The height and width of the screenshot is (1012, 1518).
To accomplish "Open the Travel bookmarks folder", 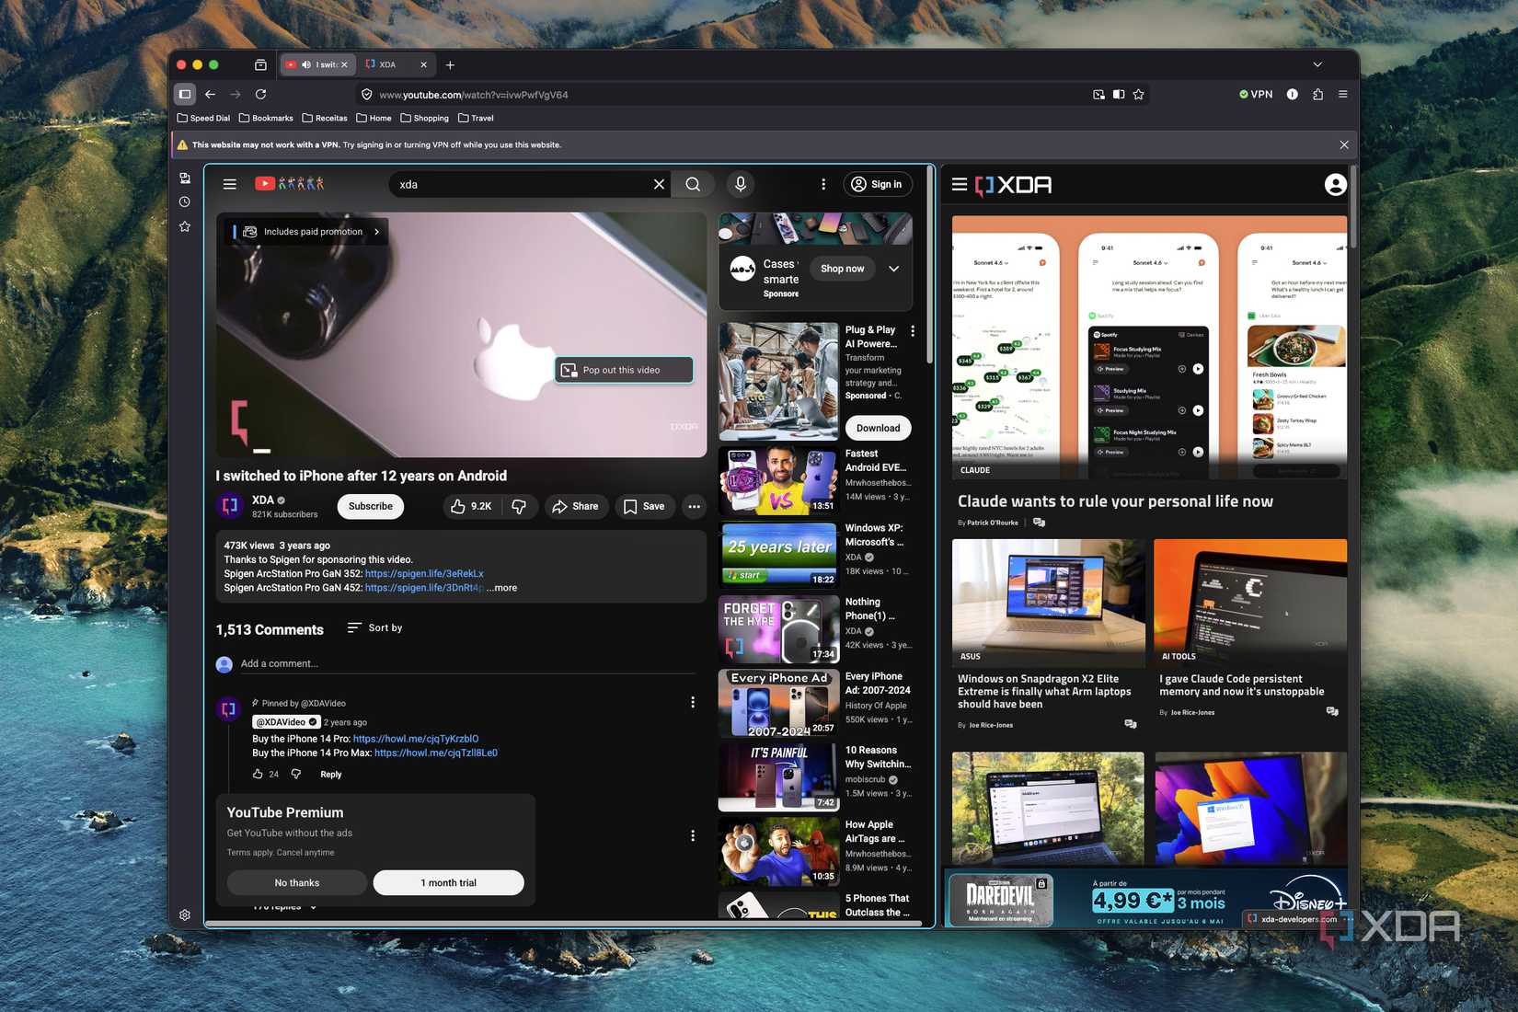I will [476, 118].
